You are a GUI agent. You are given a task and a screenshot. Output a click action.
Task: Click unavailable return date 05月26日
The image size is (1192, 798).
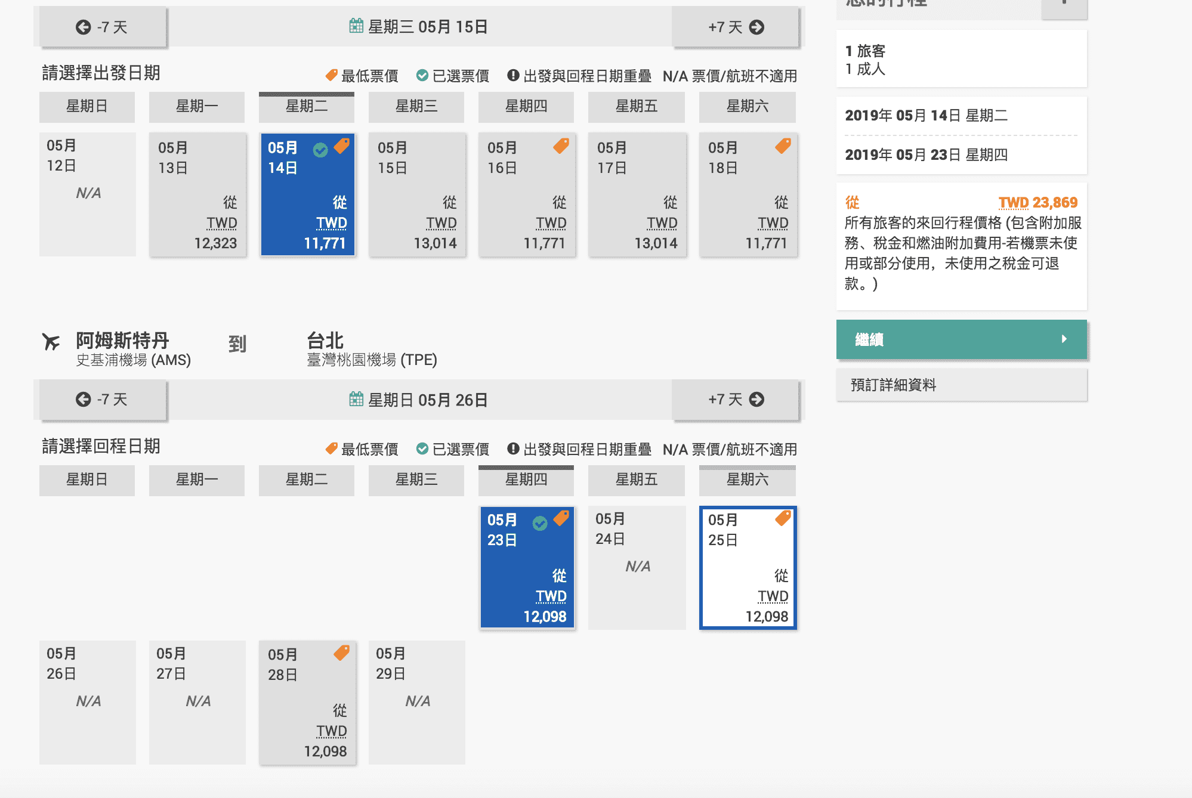click(88, 703)
